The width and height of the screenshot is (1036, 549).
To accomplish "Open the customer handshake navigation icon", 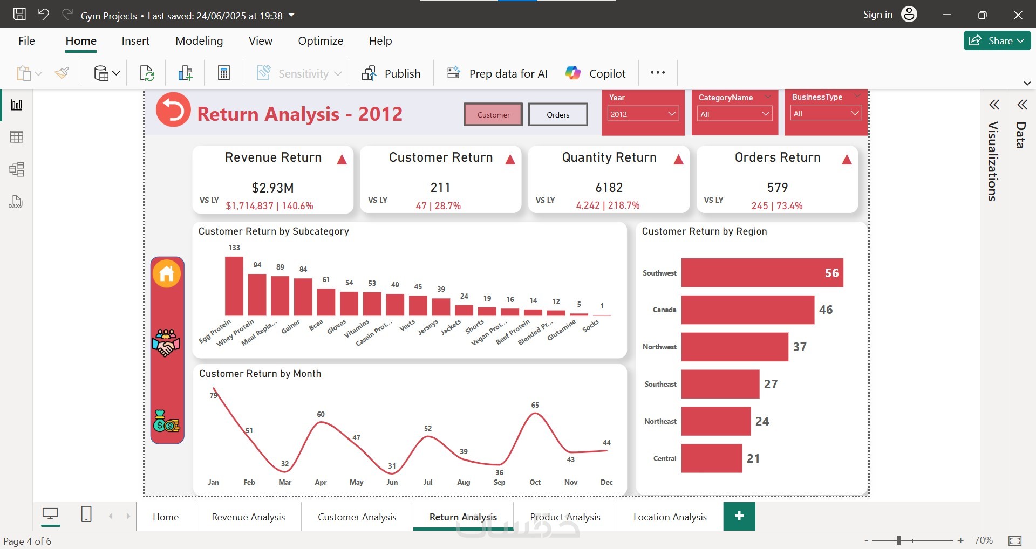I will coord(166,343).
